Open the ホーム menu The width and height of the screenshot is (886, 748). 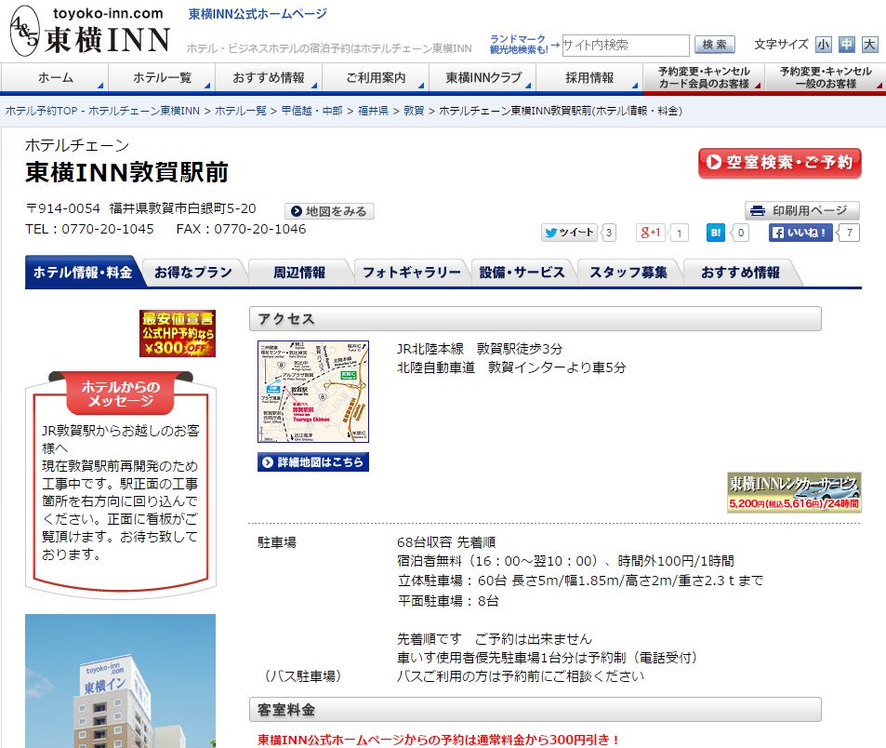[54, 77]
